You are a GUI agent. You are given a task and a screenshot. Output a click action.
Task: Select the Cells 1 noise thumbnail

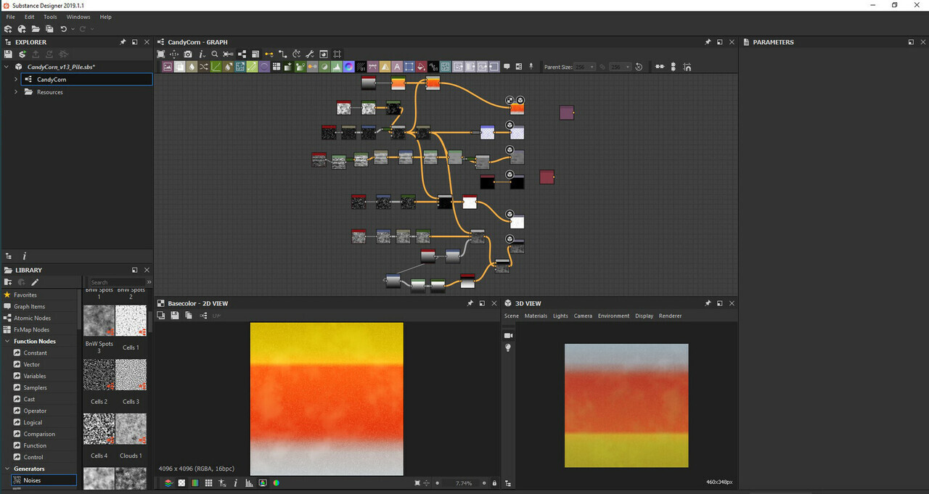click(x=131, y=321)
